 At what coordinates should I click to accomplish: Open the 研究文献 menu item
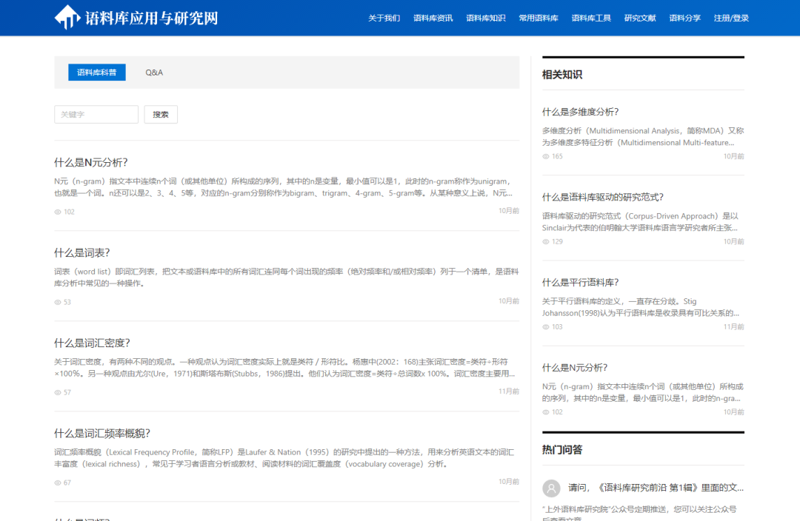(639, 18)
